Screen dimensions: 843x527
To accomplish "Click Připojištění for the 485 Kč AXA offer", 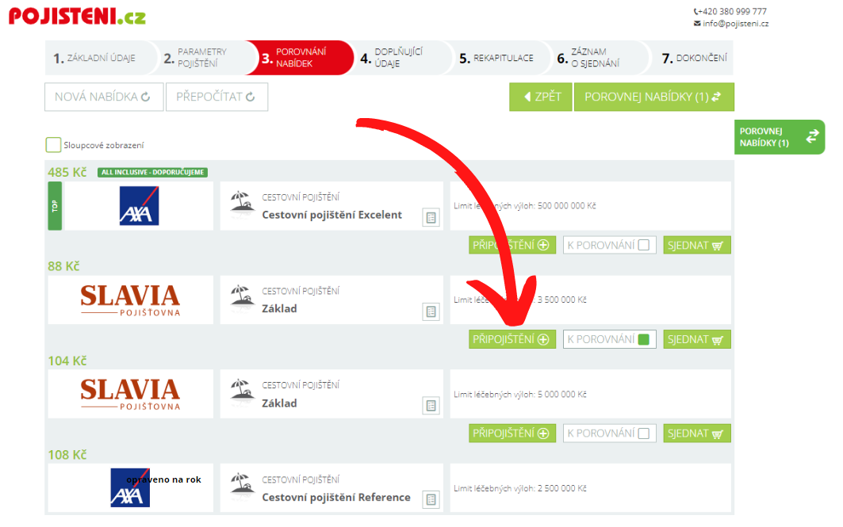I will click(x=512, y=245).
